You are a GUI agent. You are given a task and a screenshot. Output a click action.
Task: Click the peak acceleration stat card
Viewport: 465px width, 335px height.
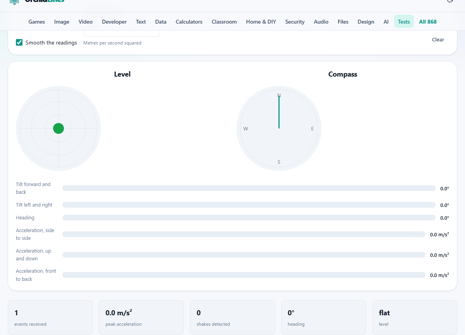pos(141,318)
